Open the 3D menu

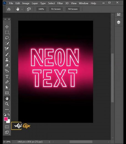[67, 3]
